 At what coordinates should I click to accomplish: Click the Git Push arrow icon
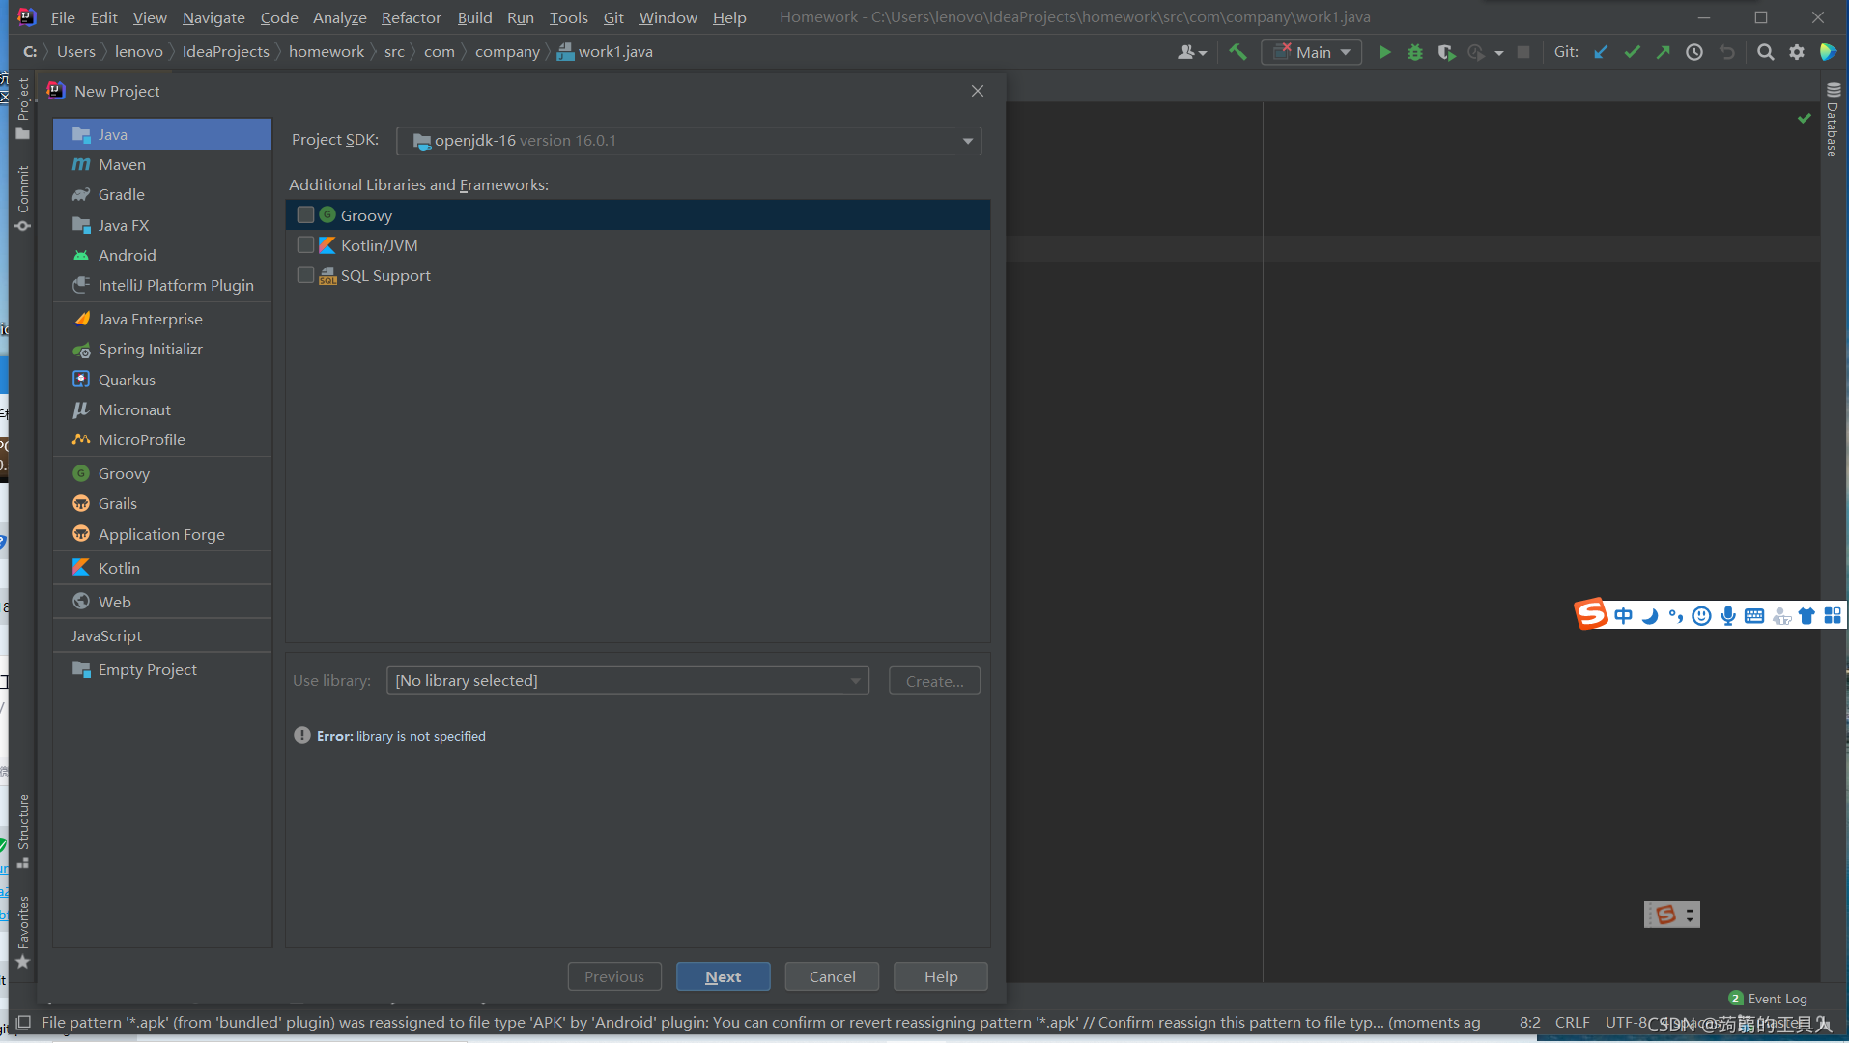coord(1663,52)
